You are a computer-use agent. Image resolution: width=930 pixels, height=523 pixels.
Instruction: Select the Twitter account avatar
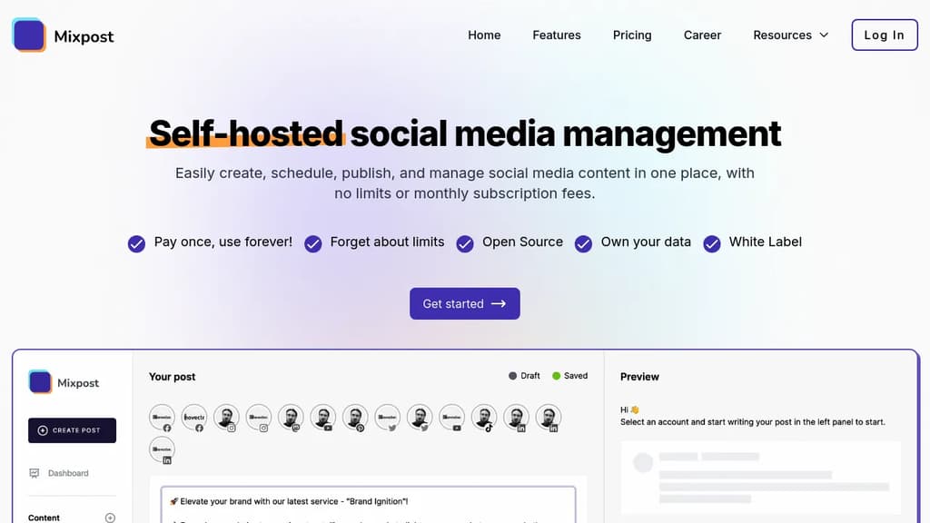387,418
